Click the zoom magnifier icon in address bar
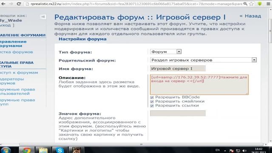Image resolution: width=272 pixels, height=153 pixels. click(x=245, y=4)
